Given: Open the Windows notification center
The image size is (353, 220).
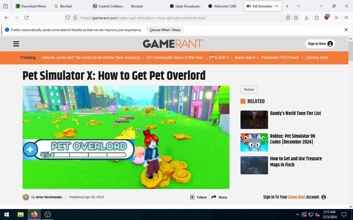Looking at the screenshot, I should click(344, 215).
